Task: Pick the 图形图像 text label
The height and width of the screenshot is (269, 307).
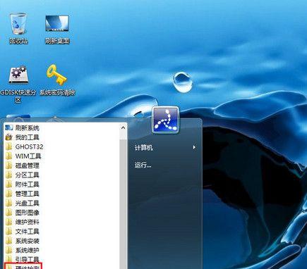Action: click(27, 213)
